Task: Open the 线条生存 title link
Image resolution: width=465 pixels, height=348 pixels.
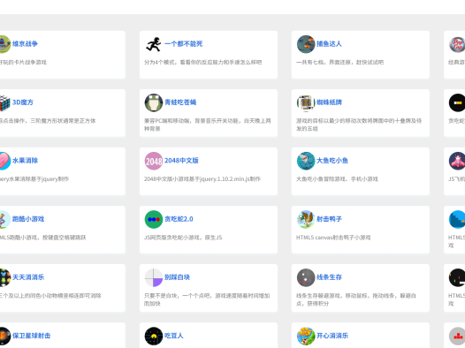Action: pyautogui.click(x=329, y=277)
